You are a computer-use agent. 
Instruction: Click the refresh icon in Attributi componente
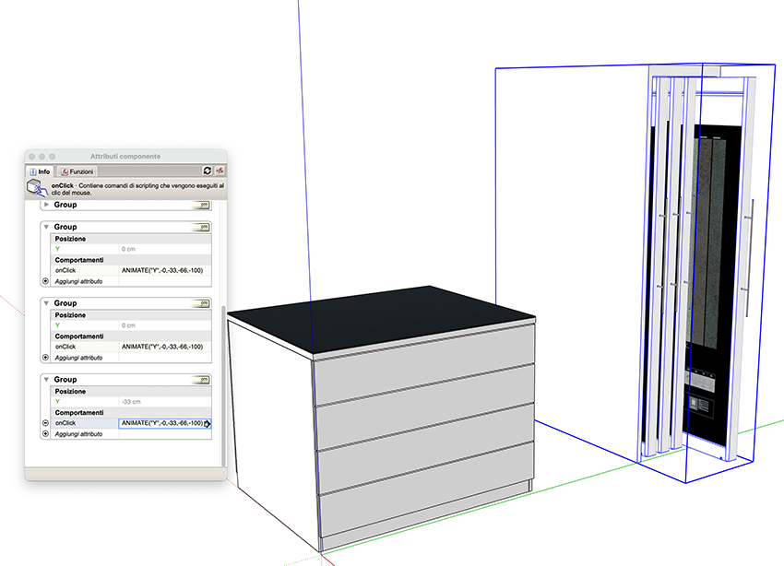click(208, 171)
